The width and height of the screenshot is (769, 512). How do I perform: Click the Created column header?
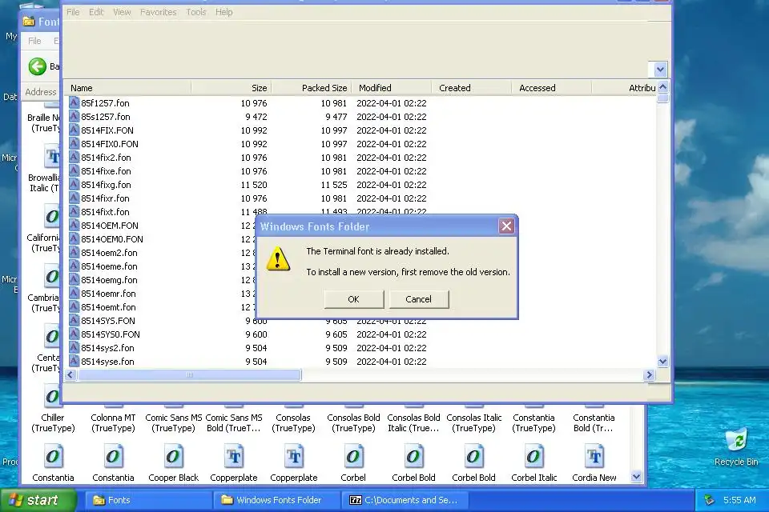471,88
